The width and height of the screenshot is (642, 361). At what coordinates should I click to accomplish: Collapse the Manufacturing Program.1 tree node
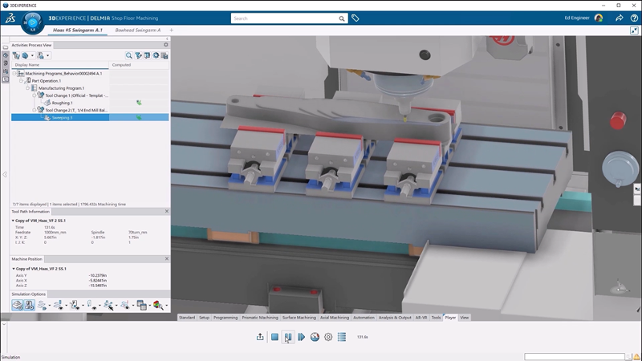click(x=29, y=87)
